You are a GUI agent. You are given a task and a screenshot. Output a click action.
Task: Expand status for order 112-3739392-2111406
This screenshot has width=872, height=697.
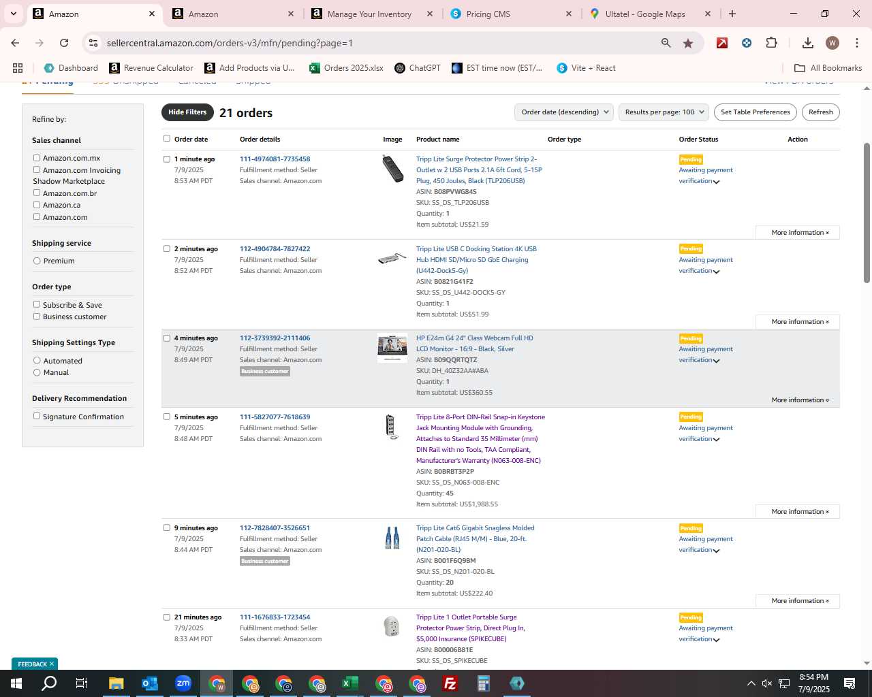[716, 361]
